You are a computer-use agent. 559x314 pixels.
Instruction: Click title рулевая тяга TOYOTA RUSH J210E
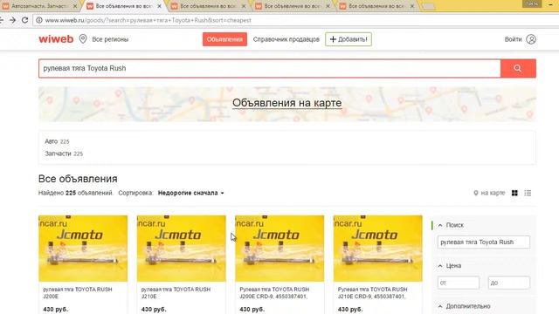[176, 293]
